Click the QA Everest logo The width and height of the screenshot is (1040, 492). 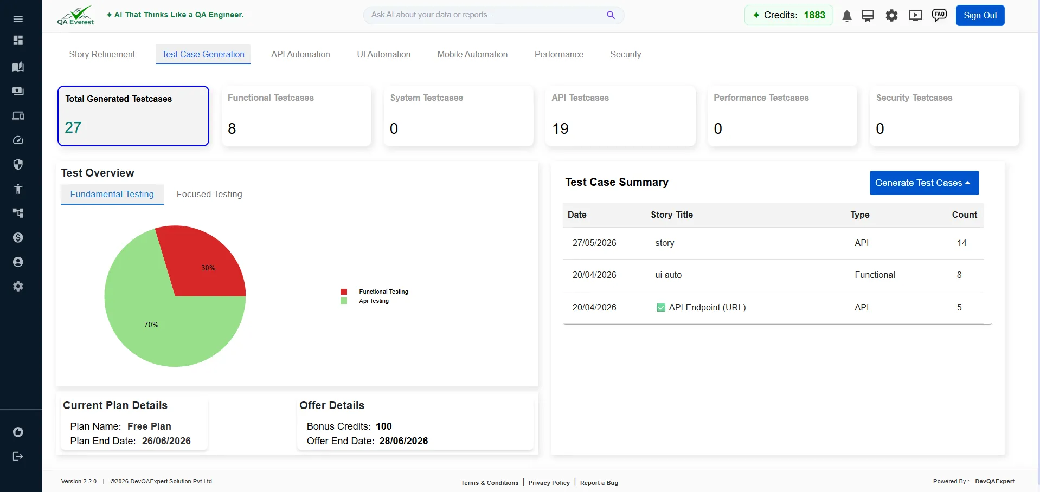pos(76,15)
